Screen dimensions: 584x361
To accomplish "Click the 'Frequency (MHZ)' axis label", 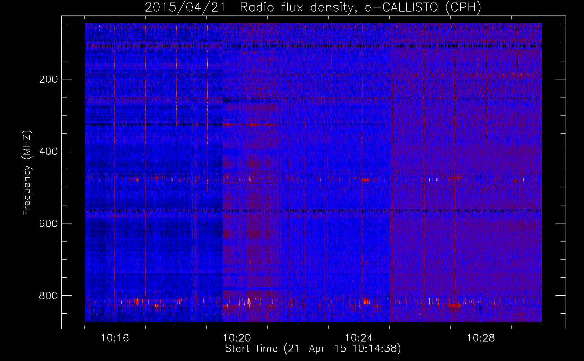I will [x=27, y=173].
